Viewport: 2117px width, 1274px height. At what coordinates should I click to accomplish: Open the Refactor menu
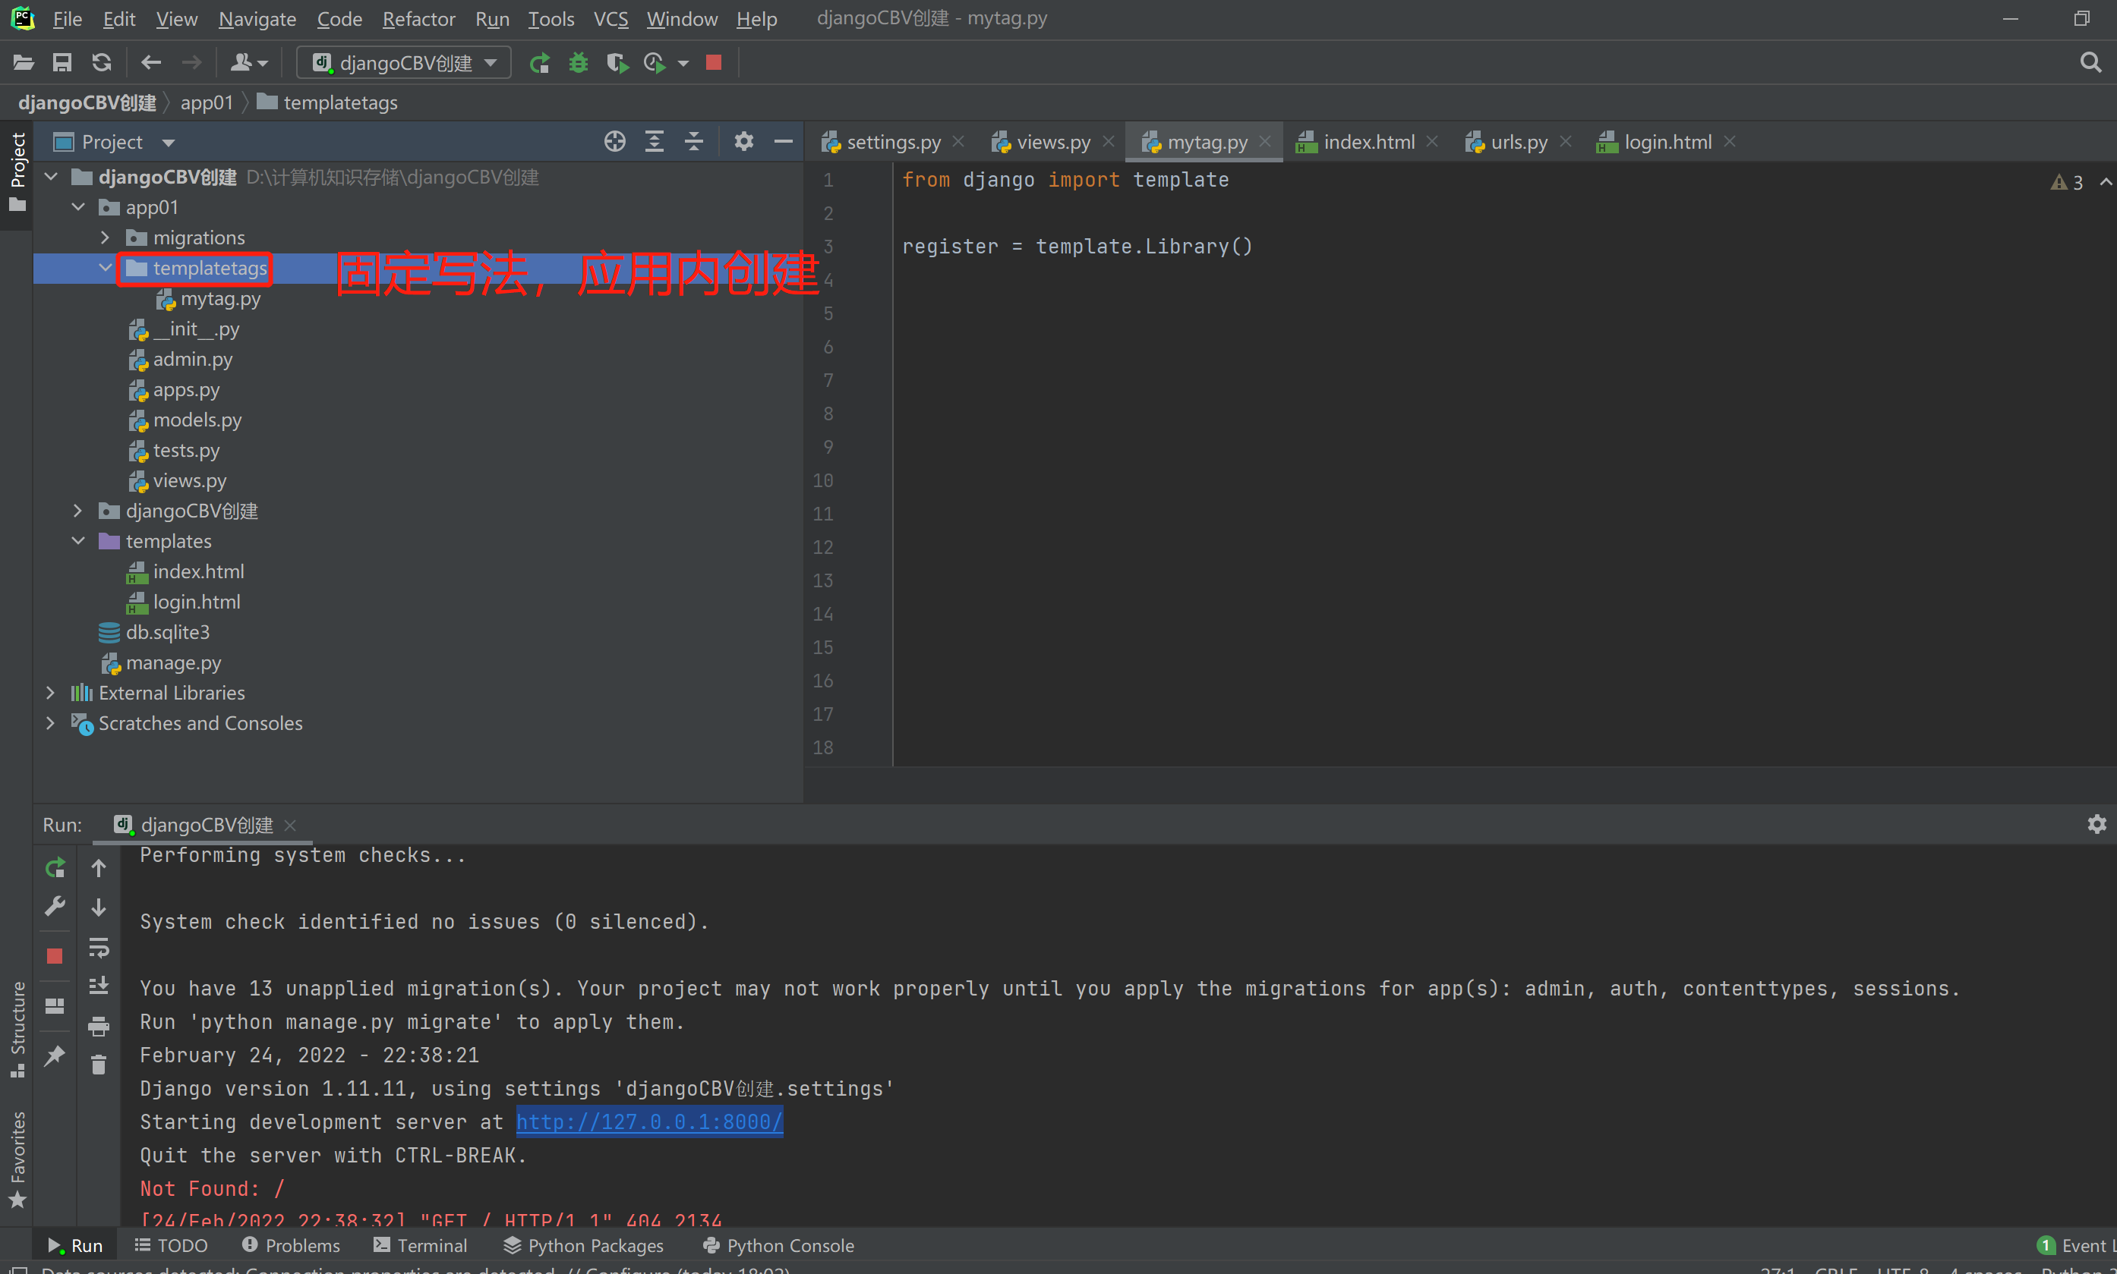418,19
